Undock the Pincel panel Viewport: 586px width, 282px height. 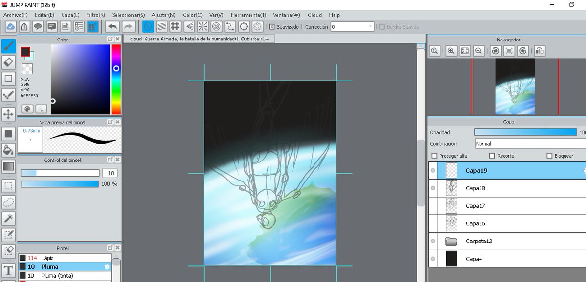(111, 248)
